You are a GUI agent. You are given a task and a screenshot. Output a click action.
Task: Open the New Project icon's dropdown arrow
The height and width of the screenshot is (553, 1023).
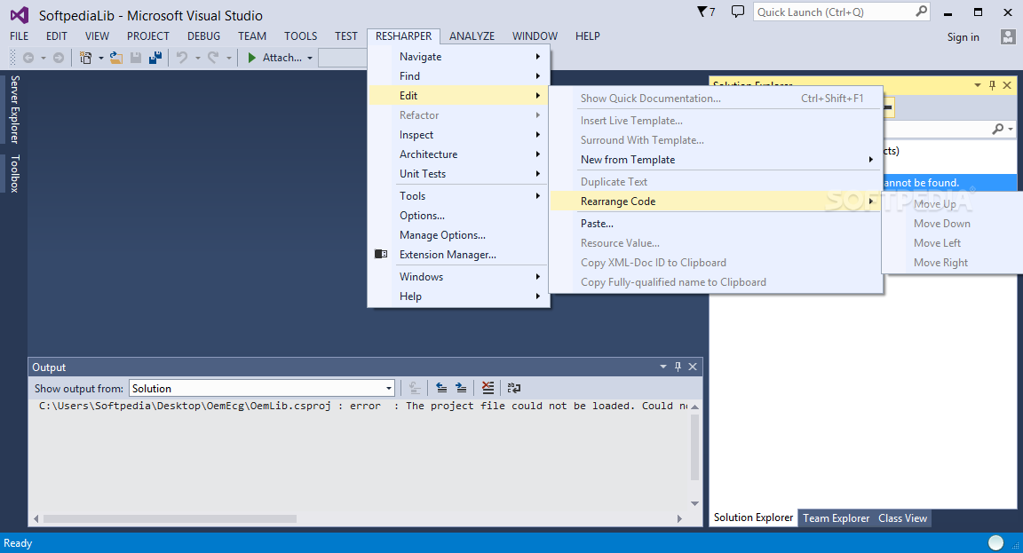(101, 58)
